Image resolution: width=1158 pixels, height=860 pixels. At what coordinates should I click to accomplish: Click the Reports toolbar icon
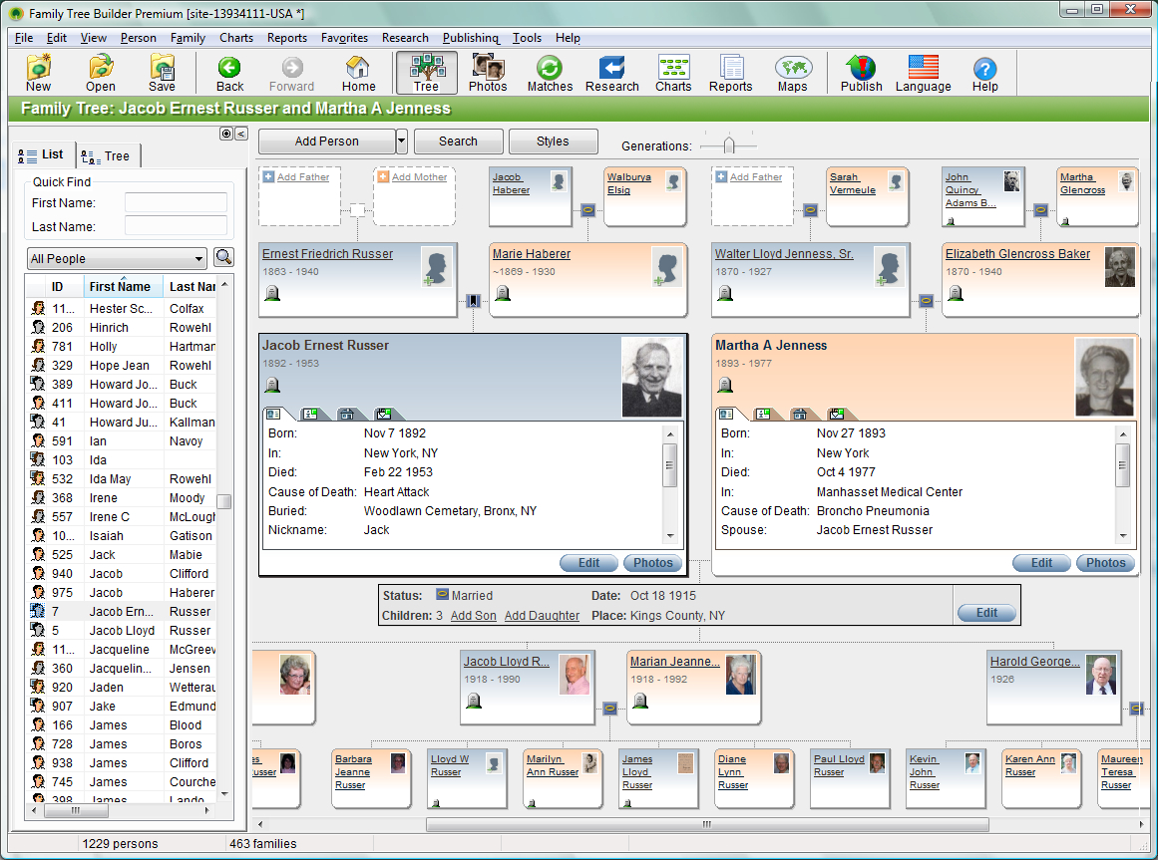tap(730, 74)
